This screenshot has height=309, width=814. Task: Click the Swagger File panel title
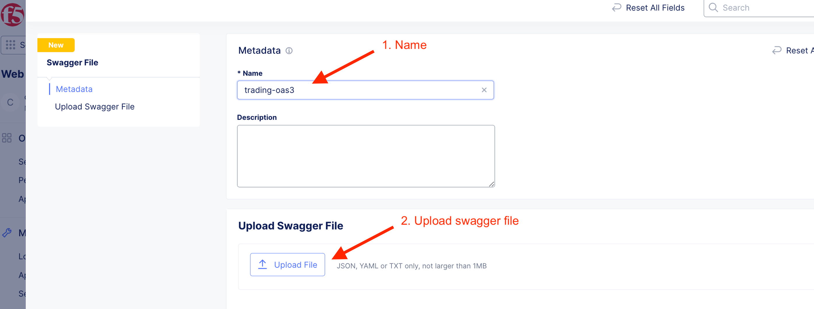point(72,63)
